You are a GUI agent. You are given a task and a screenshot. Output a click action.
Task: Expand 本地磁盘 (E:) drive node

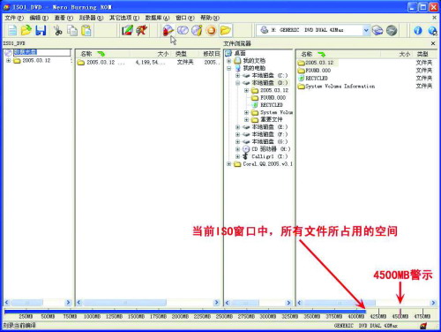(x=237, y=127)
